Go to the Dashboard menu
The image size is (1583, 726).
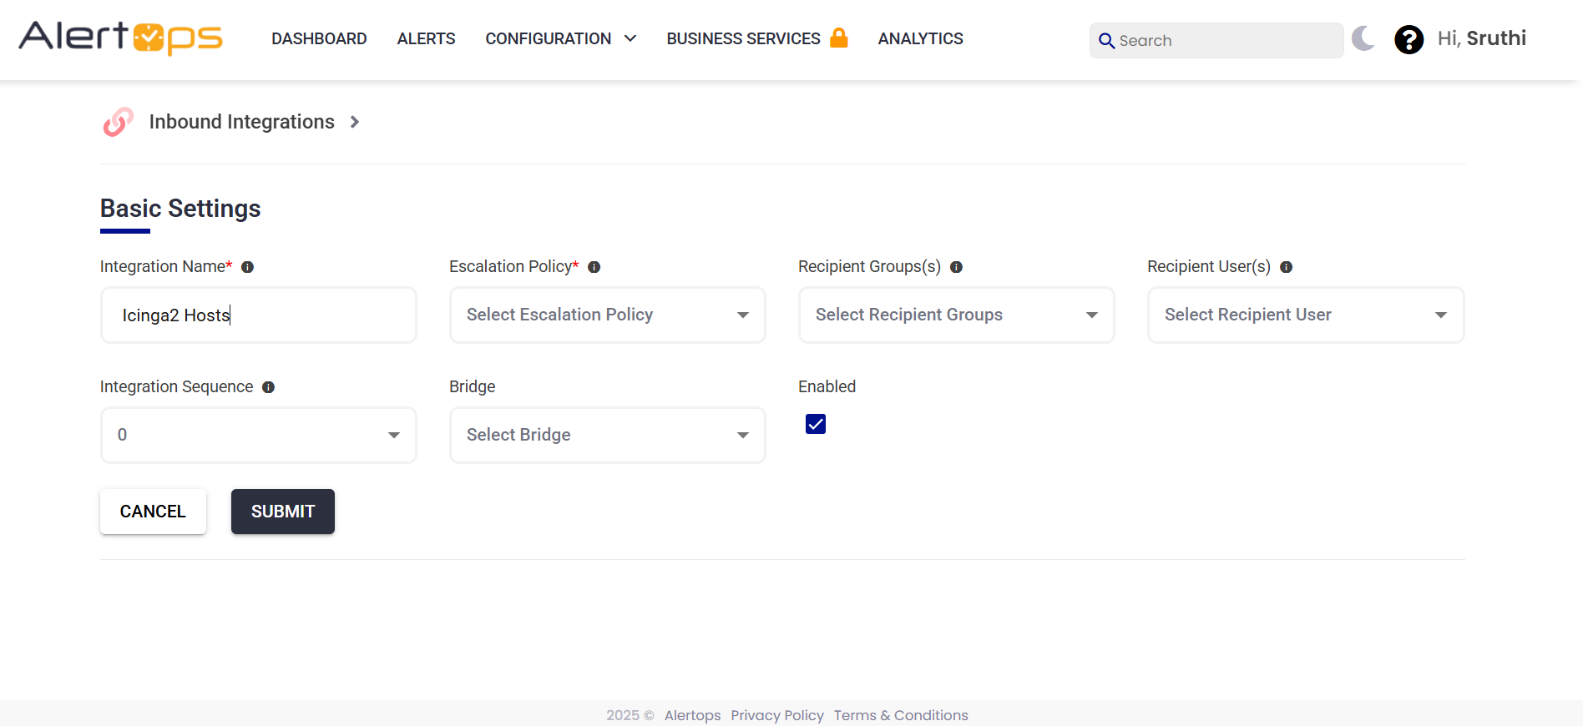pos(319,39)
